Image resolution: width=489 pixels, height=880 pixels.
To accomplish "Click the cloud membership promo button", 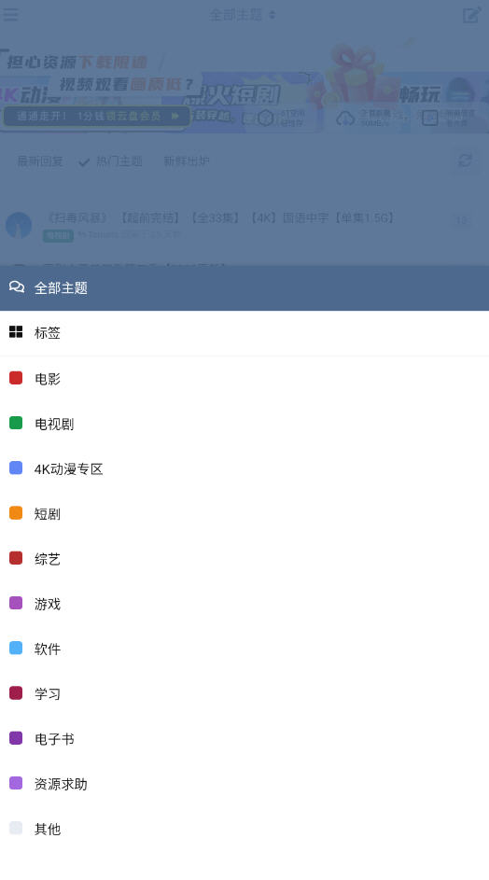I will click(95, 116).
